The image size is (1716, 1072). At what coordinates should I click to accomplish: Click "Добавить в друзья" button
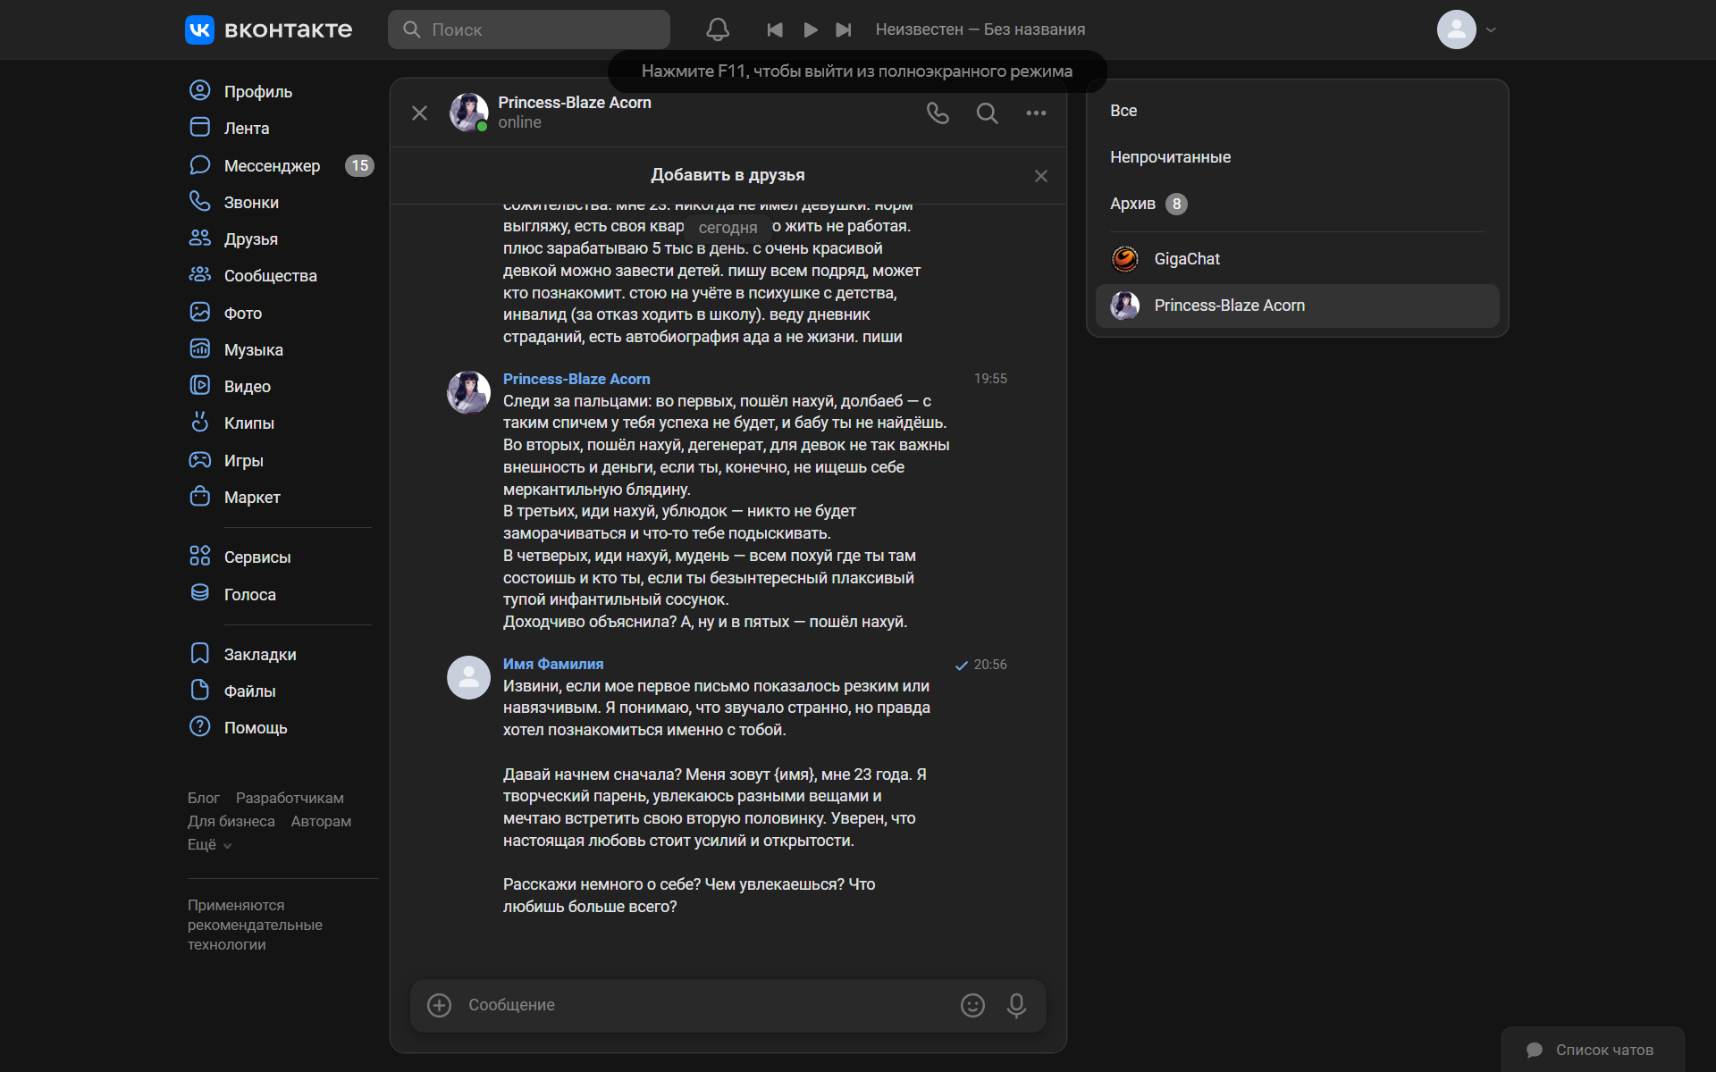pos(728,175)
